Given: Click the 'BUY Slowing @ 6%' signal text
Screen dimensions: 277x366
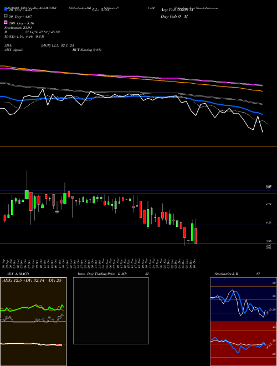Looking at the screenshot, I should tap(87, 50).
